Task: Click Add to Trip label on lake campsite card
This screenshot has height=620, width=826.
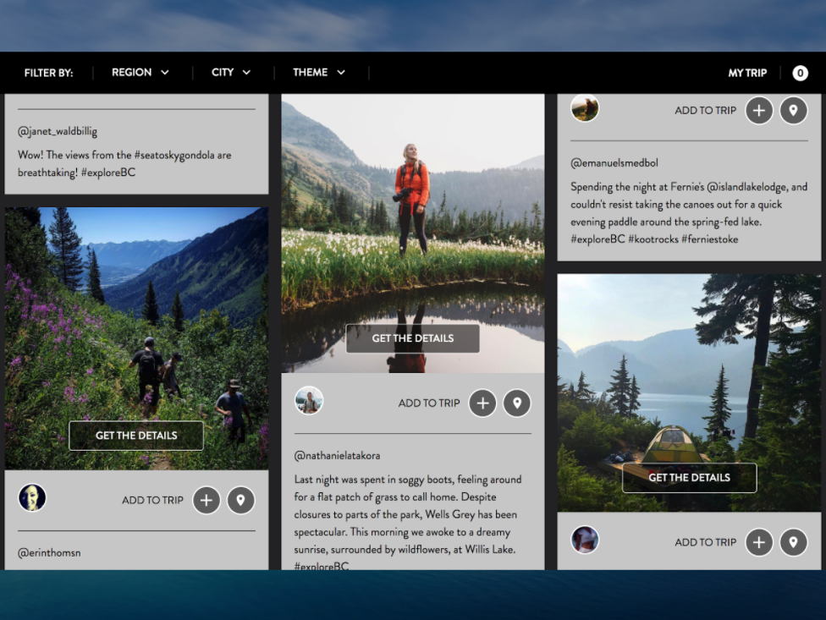Action: coord(705,542)
